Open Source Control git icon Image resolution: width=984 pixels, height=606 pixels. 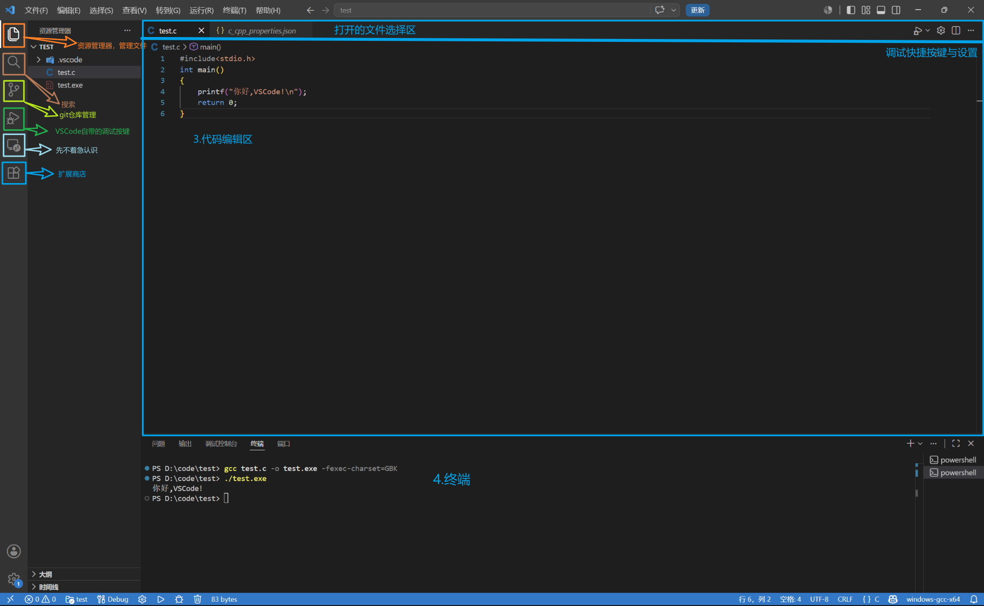click(x=13, y=90)
